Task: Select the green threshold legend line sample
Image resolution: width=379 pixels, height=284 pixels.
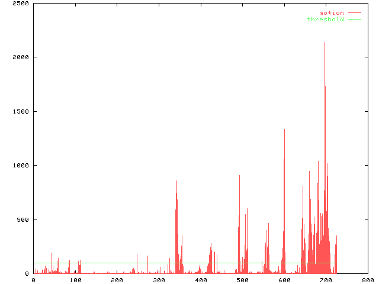Action: click(x=354, y=20)
